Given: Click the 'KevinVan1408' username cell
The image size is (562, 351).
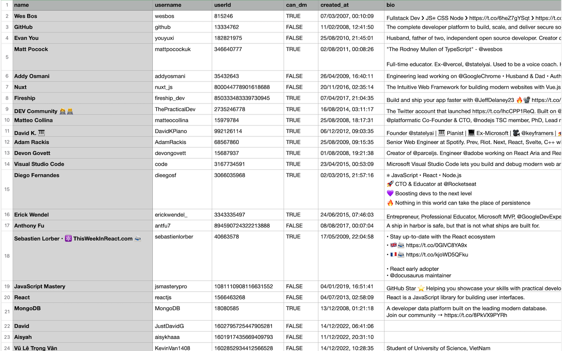Looking at the screenshot, I should pos(182,347).
